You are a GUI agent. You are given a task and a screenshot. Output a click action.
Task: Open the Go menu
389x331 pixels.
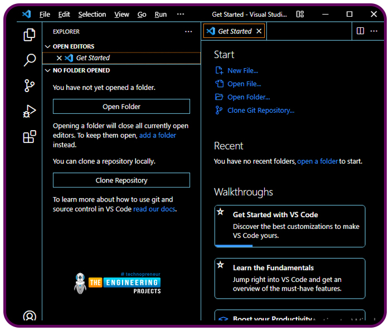142,15
